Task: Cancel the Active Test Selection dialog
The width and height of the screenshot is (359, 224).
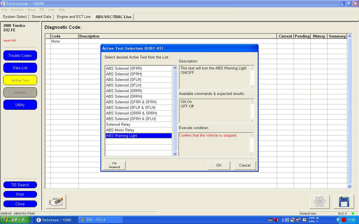Action: (245, 165)
